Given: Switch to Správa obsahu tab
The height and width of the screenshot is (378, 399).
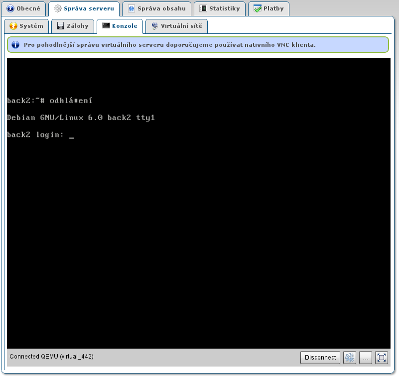Looking at the screenshot, I should tap(157, 8).
